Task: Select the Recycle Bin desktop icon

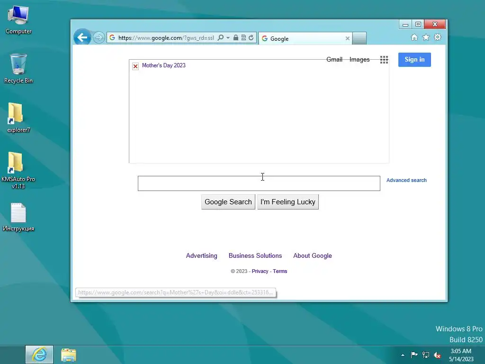Action: click(x=18, y=68)
